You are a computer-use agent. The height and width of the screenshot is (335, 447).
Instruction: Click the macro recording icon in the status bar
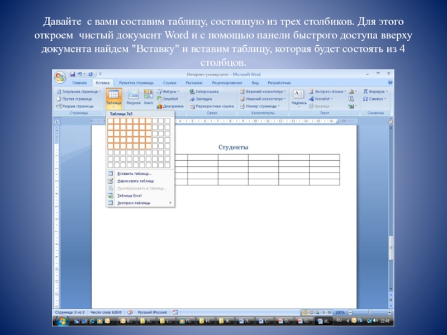(x=175, y=313)
